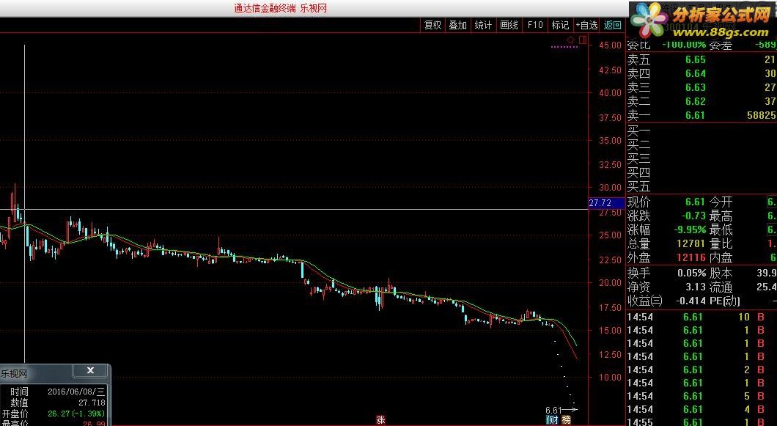Screen dimensions: 777x426
Task: Click the 收益(三) -0.414 value
Action: [x=691, y=301]
